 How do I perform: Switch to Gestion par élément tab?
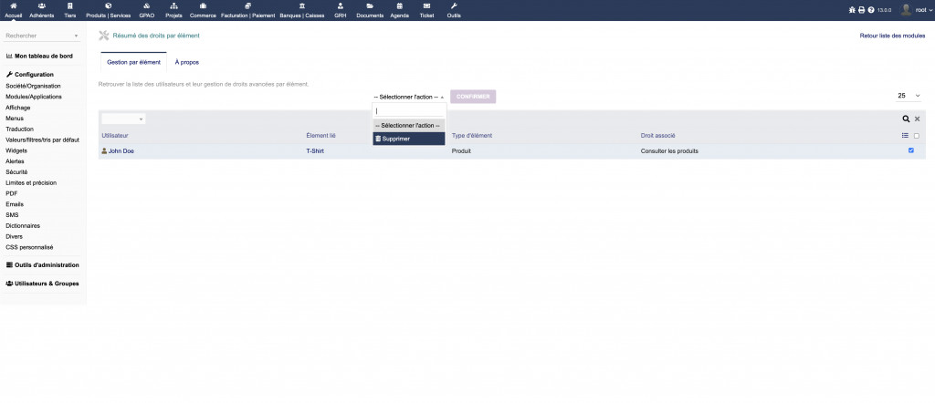(133, 62)
